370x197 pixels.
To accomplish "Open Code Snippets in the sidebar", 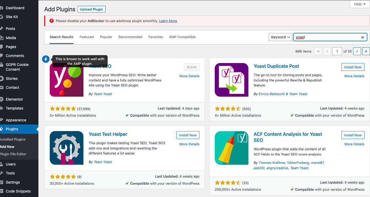I will coord(18,191).
